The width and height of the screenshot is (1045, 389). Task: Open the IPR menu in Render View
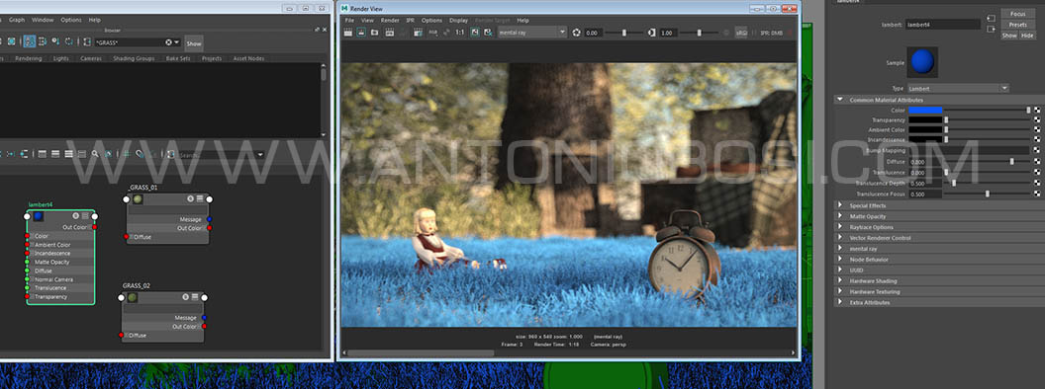click(x=411, y=20)
